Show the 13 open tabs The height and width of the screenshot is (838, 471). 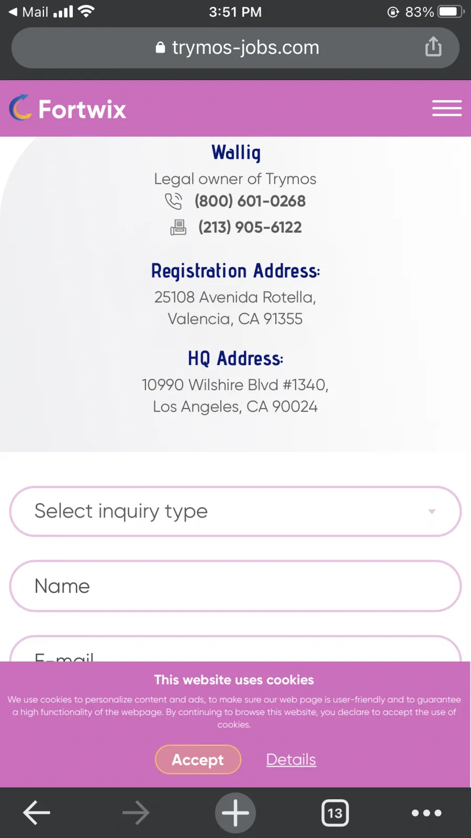point(335,813)
